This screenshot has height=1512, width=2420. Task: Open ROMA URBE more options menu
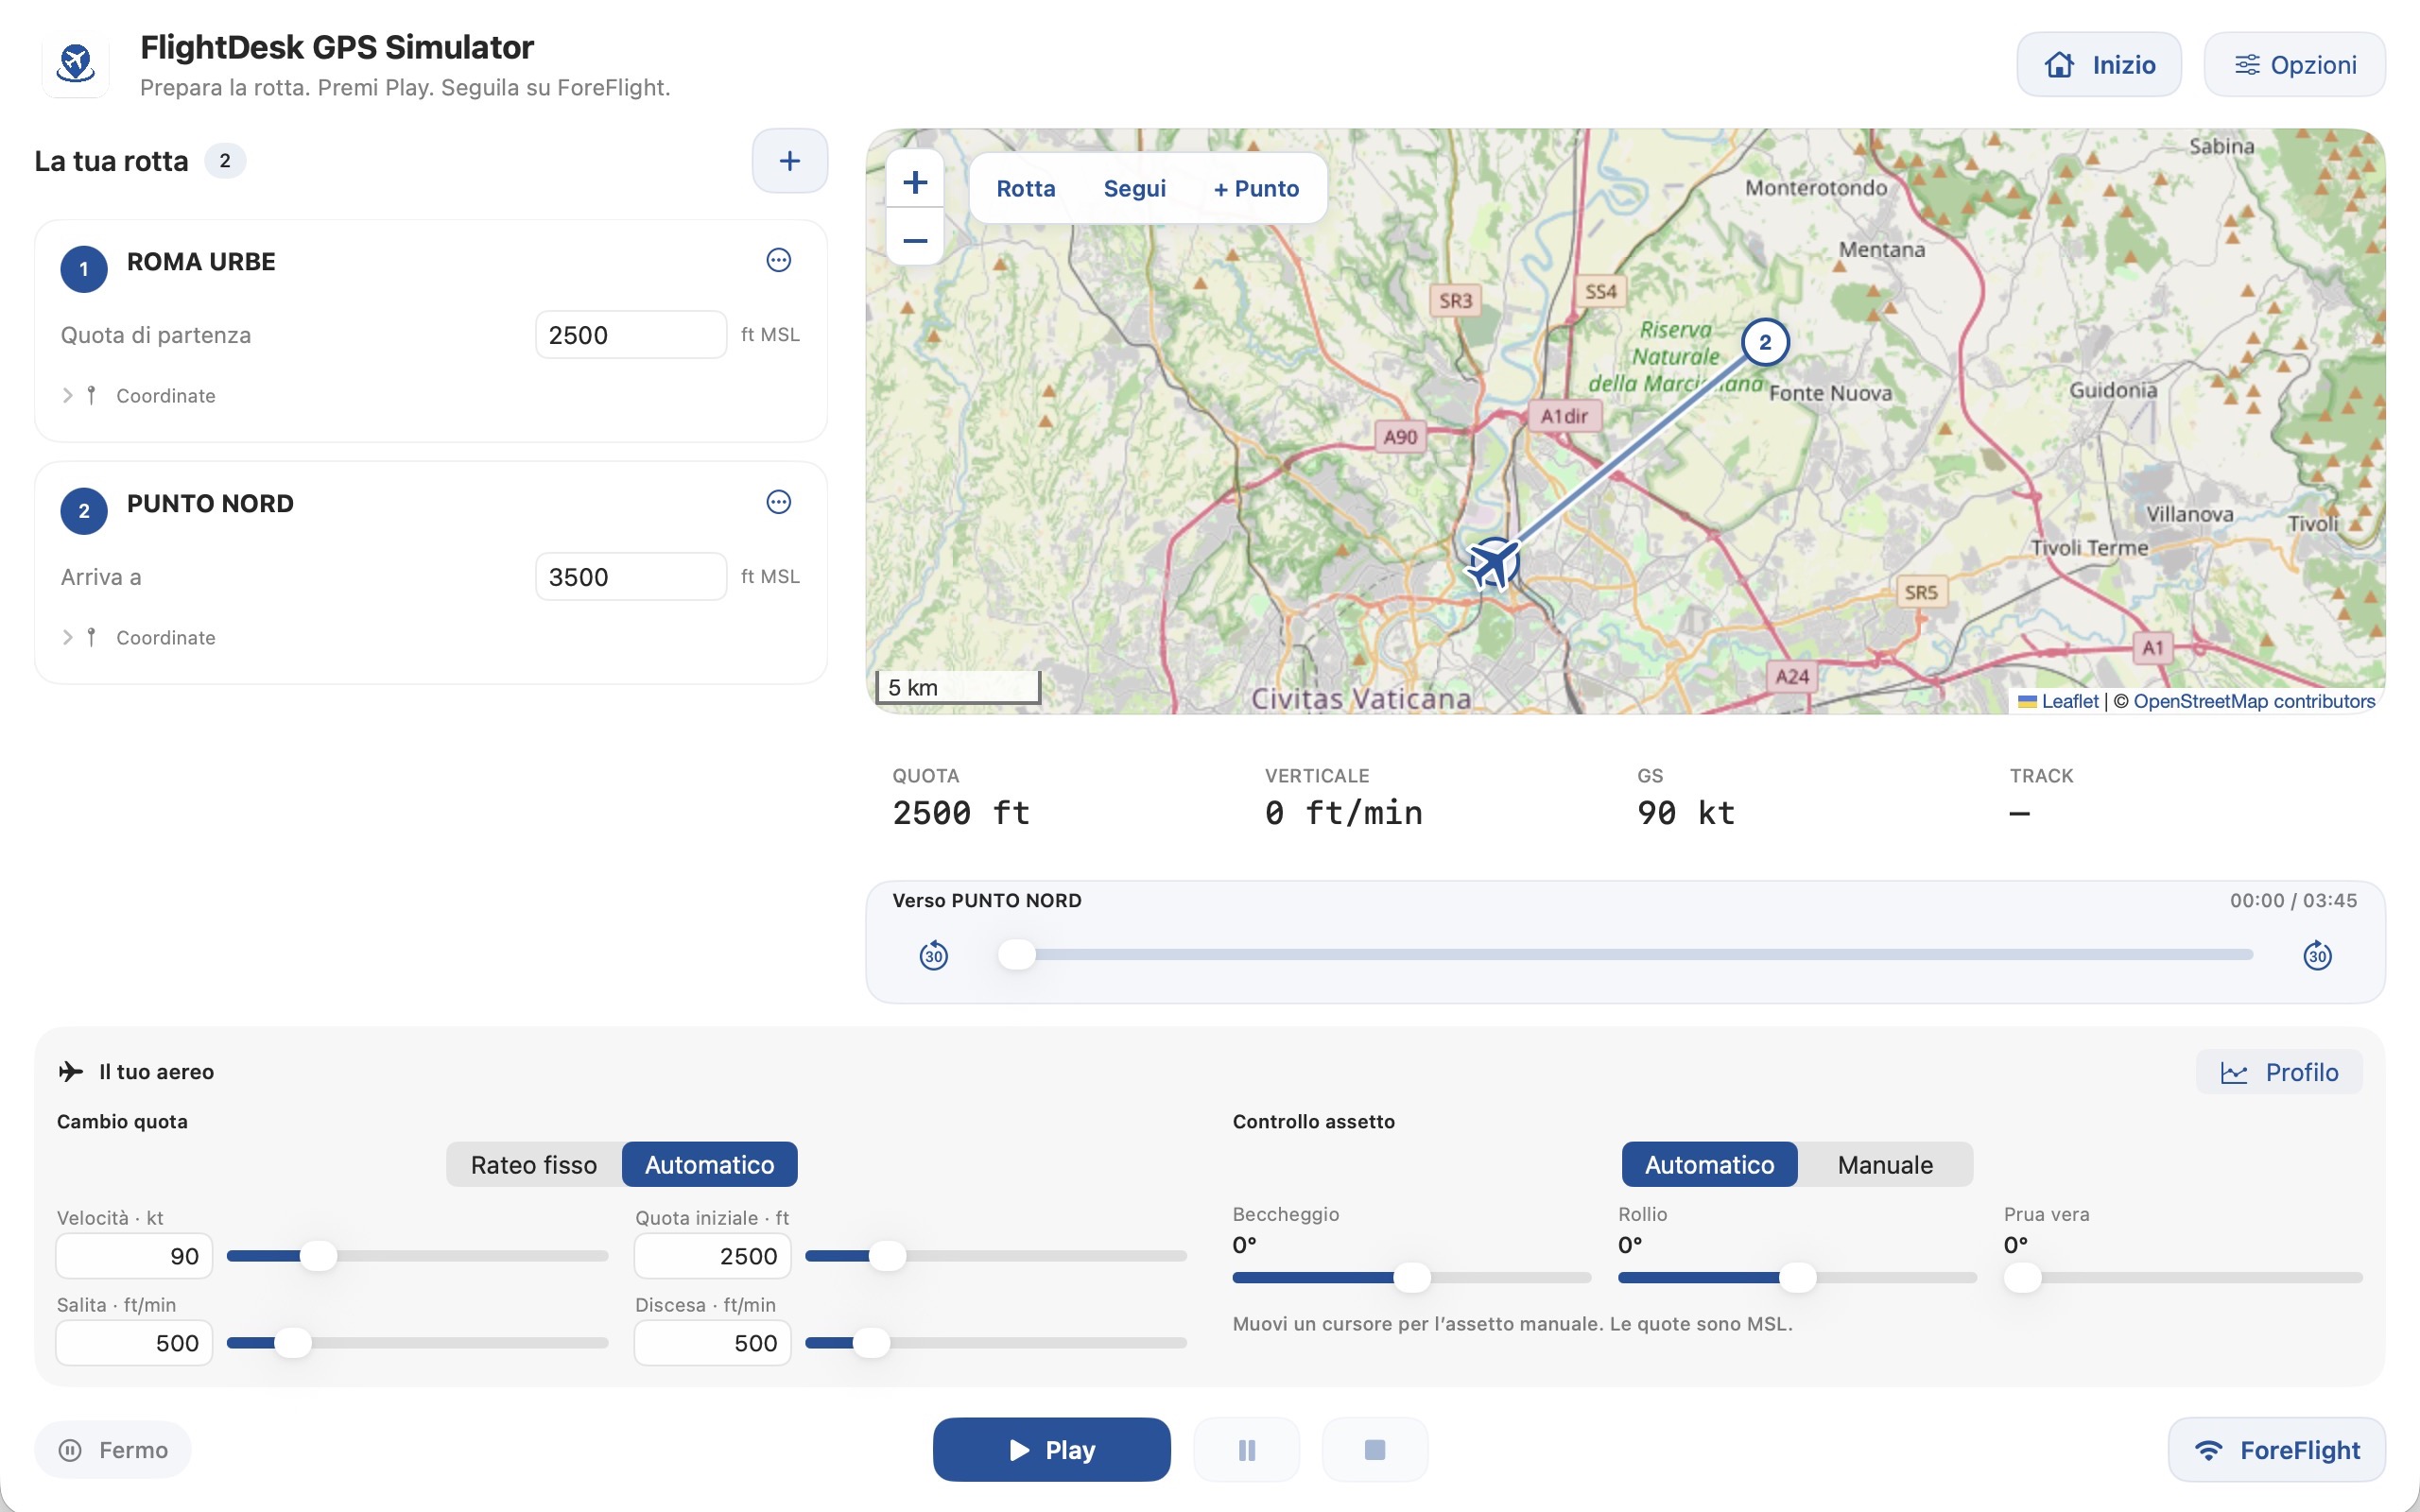coord(778,260)
